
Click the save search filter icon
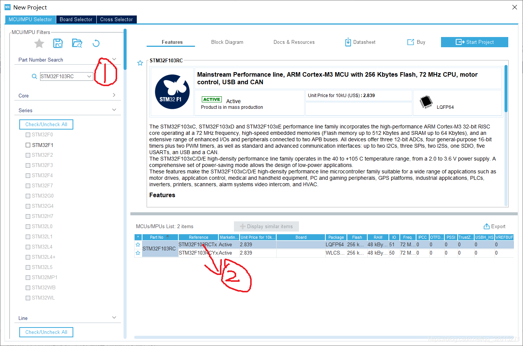58,43
